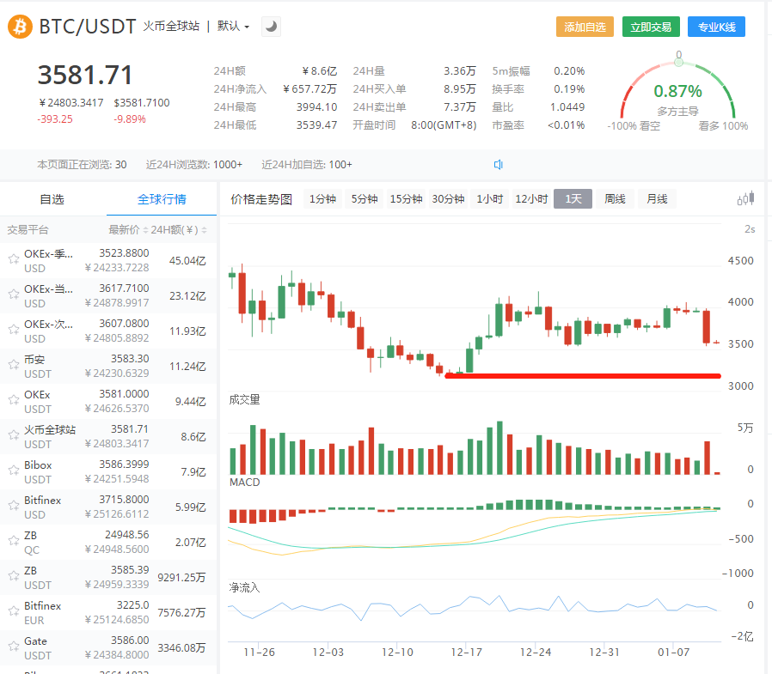Open 专业K线 professional chart

tap(716, 27)
